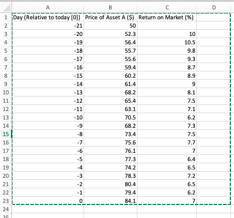Select the price cell 74.2
Screen dimensions: 234x218
[110, 167]
